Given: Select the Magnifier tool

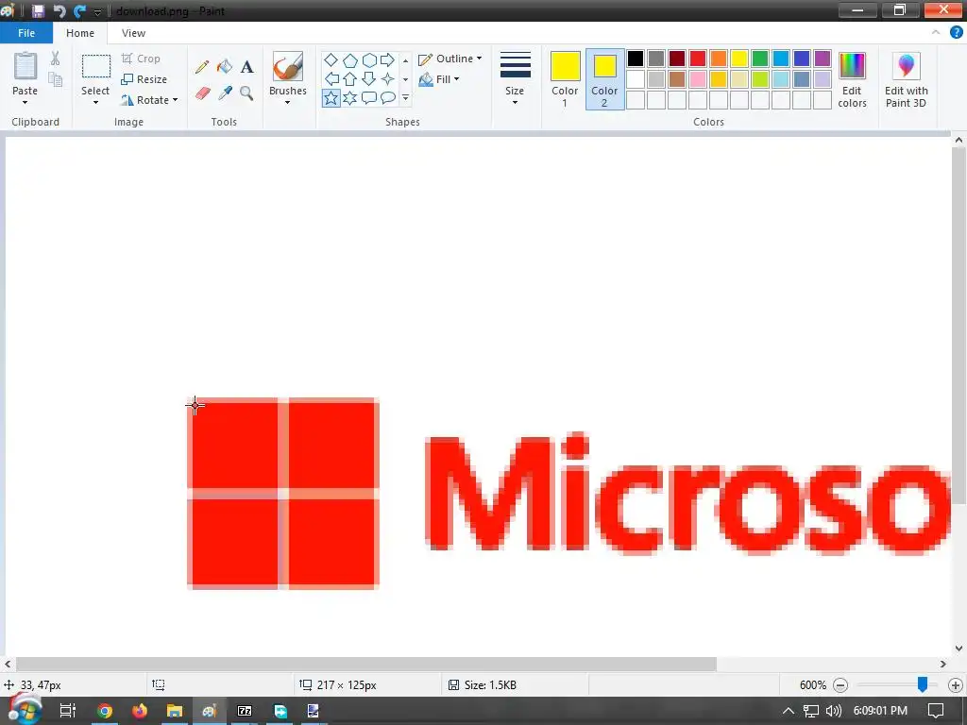Looking at the screenshot, I should point(246,93).
